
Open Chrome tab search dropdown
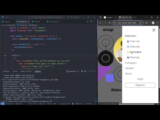[100, 17]
